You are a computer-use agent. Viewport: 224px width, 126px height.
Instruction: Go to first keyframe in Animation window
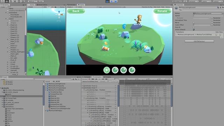(x=93, y=79)
